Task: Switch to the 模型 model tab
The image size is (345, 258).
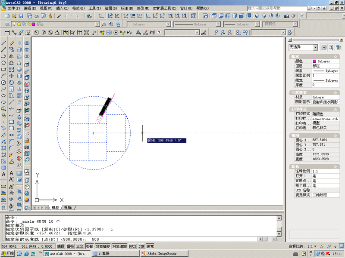Action: (55, 208)
